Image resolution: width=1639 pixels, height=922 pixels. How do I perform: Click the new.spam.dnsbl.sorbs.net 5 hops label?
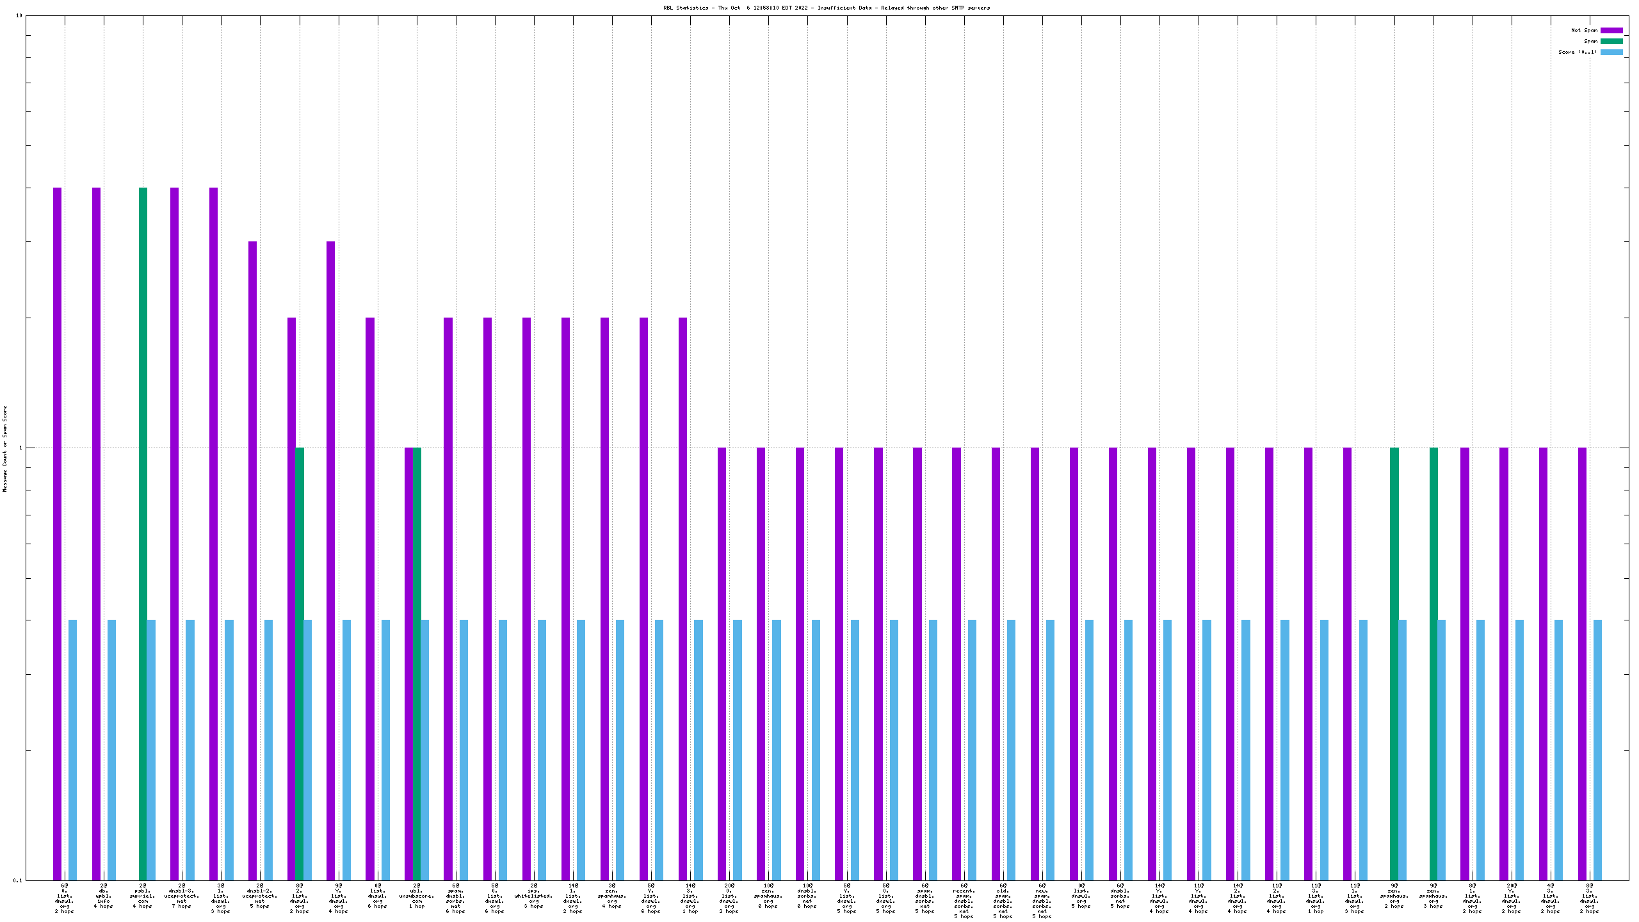point(1042,901)
